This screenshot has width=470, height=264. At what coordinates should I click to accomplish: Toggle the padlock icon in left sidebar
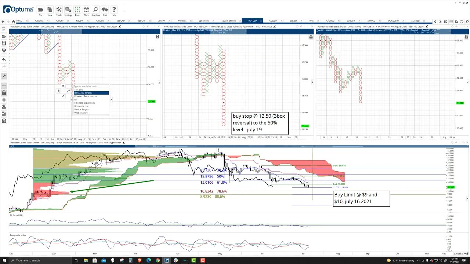pos(4,93)
